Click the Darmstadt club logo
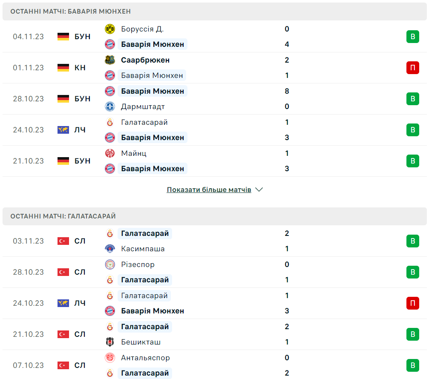 (110, 106)
